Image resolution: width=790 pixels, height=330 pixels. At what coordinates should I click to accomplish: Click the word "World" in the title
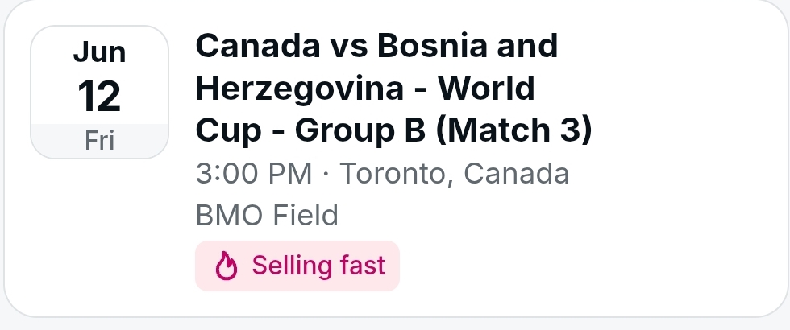pos(493,88)
